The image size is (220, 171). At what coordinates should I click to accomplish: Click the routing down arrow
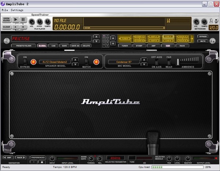click(113, 44)
